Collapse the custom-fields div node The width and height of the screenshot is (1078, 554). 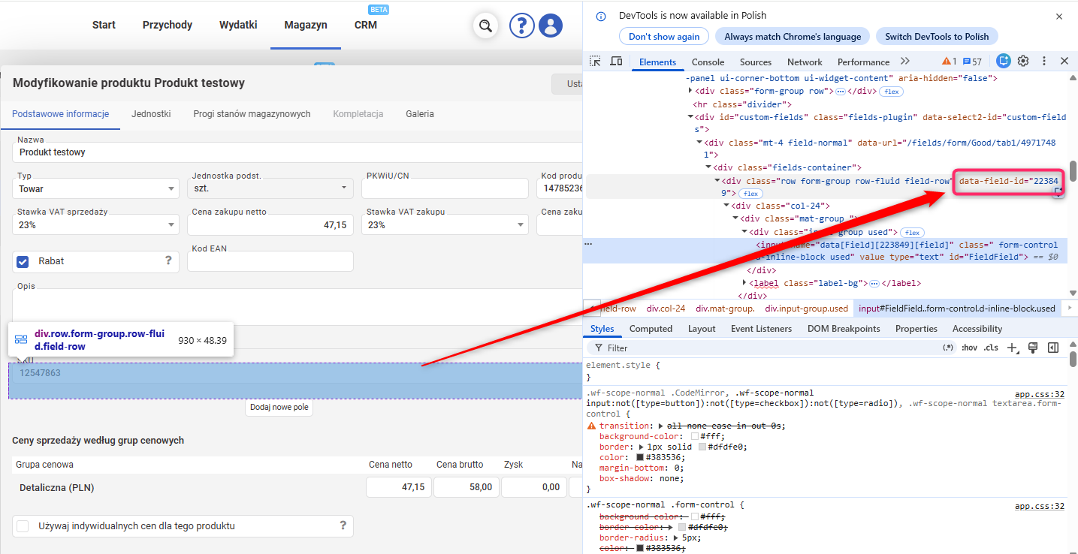coord(690,116)
